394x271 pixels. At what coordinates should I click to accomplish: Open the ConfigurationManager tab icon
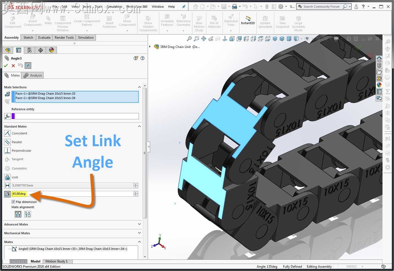click(30, 50)
